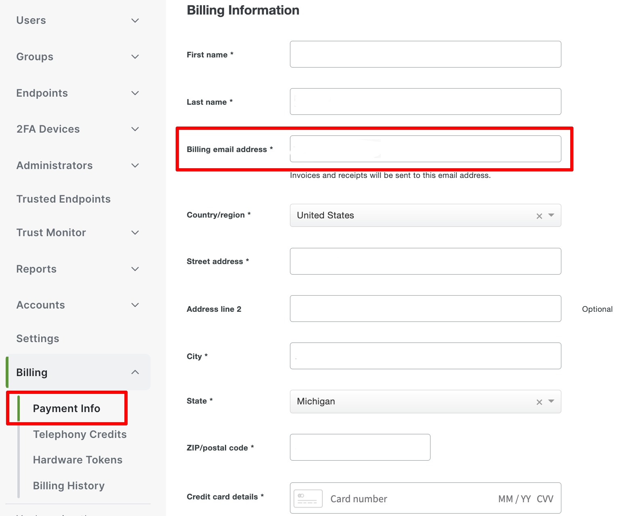Select Payment Info under Billing
The height and width of the screenshot is (516, 630).
[x=67, y=408]
